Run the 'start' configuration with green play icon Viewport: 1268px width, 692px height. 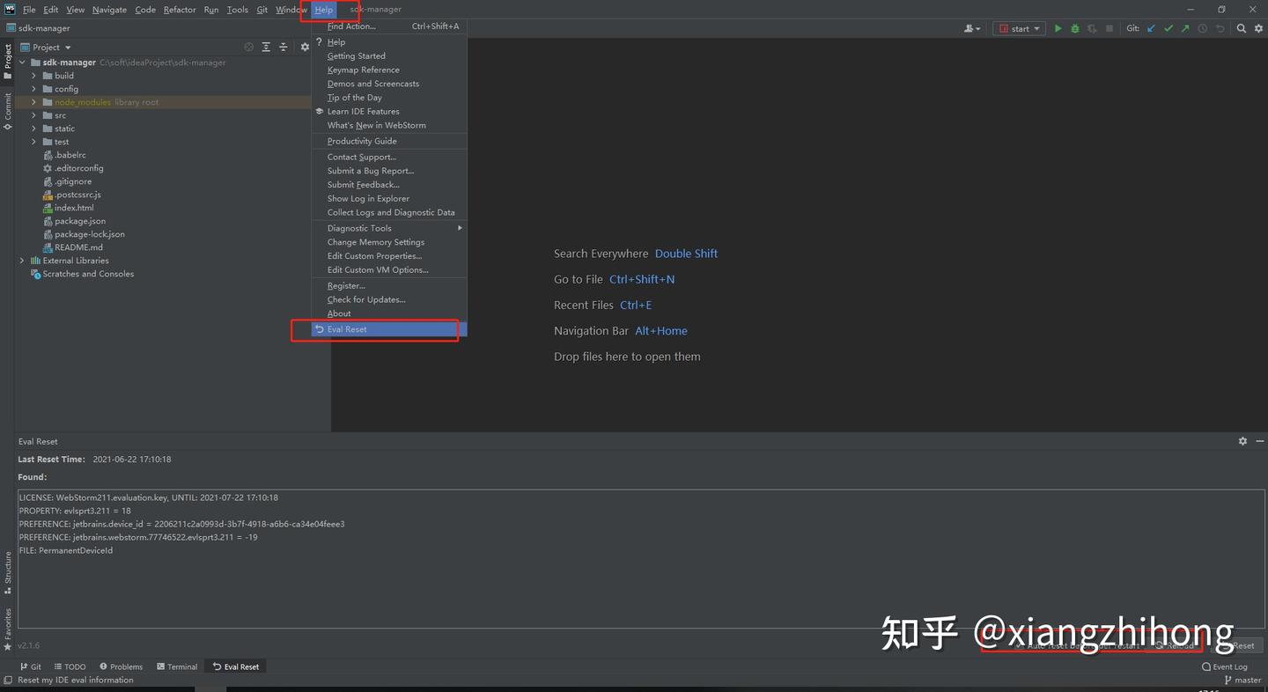tap(1058, 28)
